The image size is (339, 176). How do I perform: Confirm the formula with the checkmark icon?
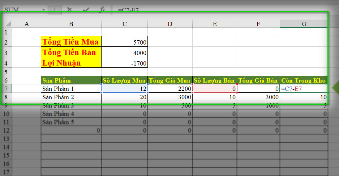point(86,9)
